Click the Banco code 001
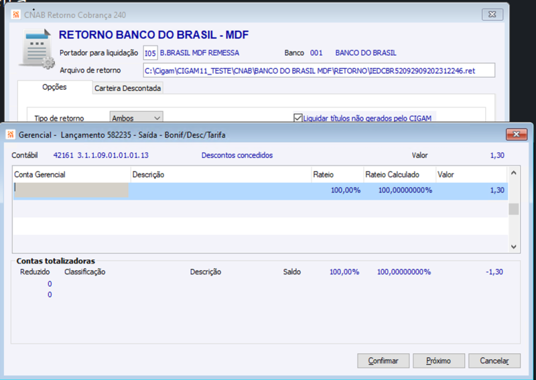The image size is (536, 380). click(x=316, y=53)
